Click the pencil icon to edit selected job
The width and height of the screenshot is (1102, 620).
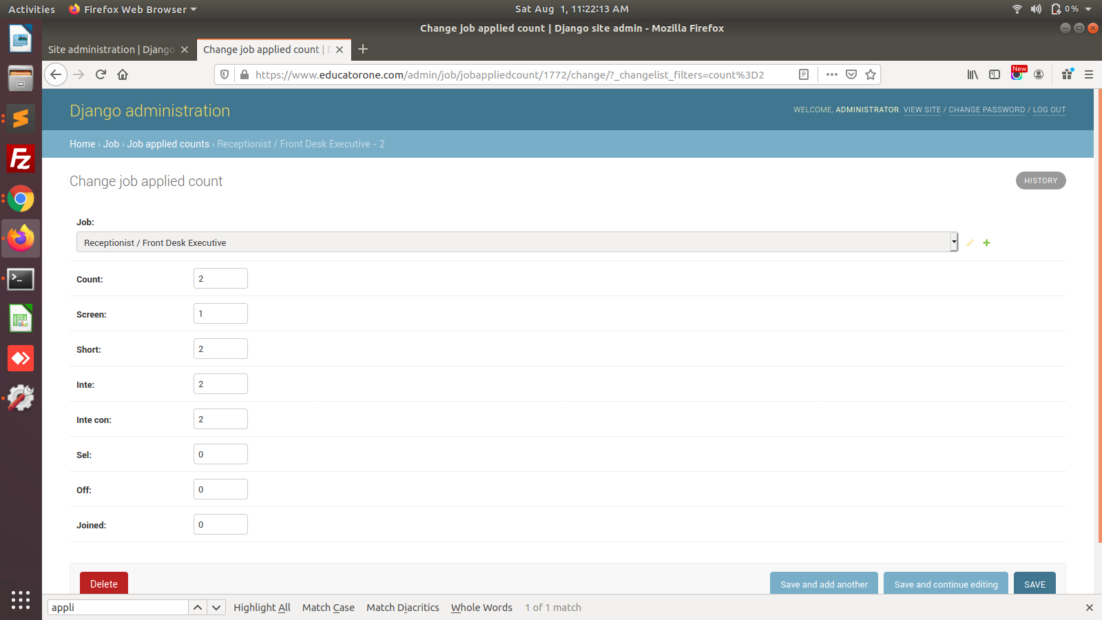tap(970, 243)
